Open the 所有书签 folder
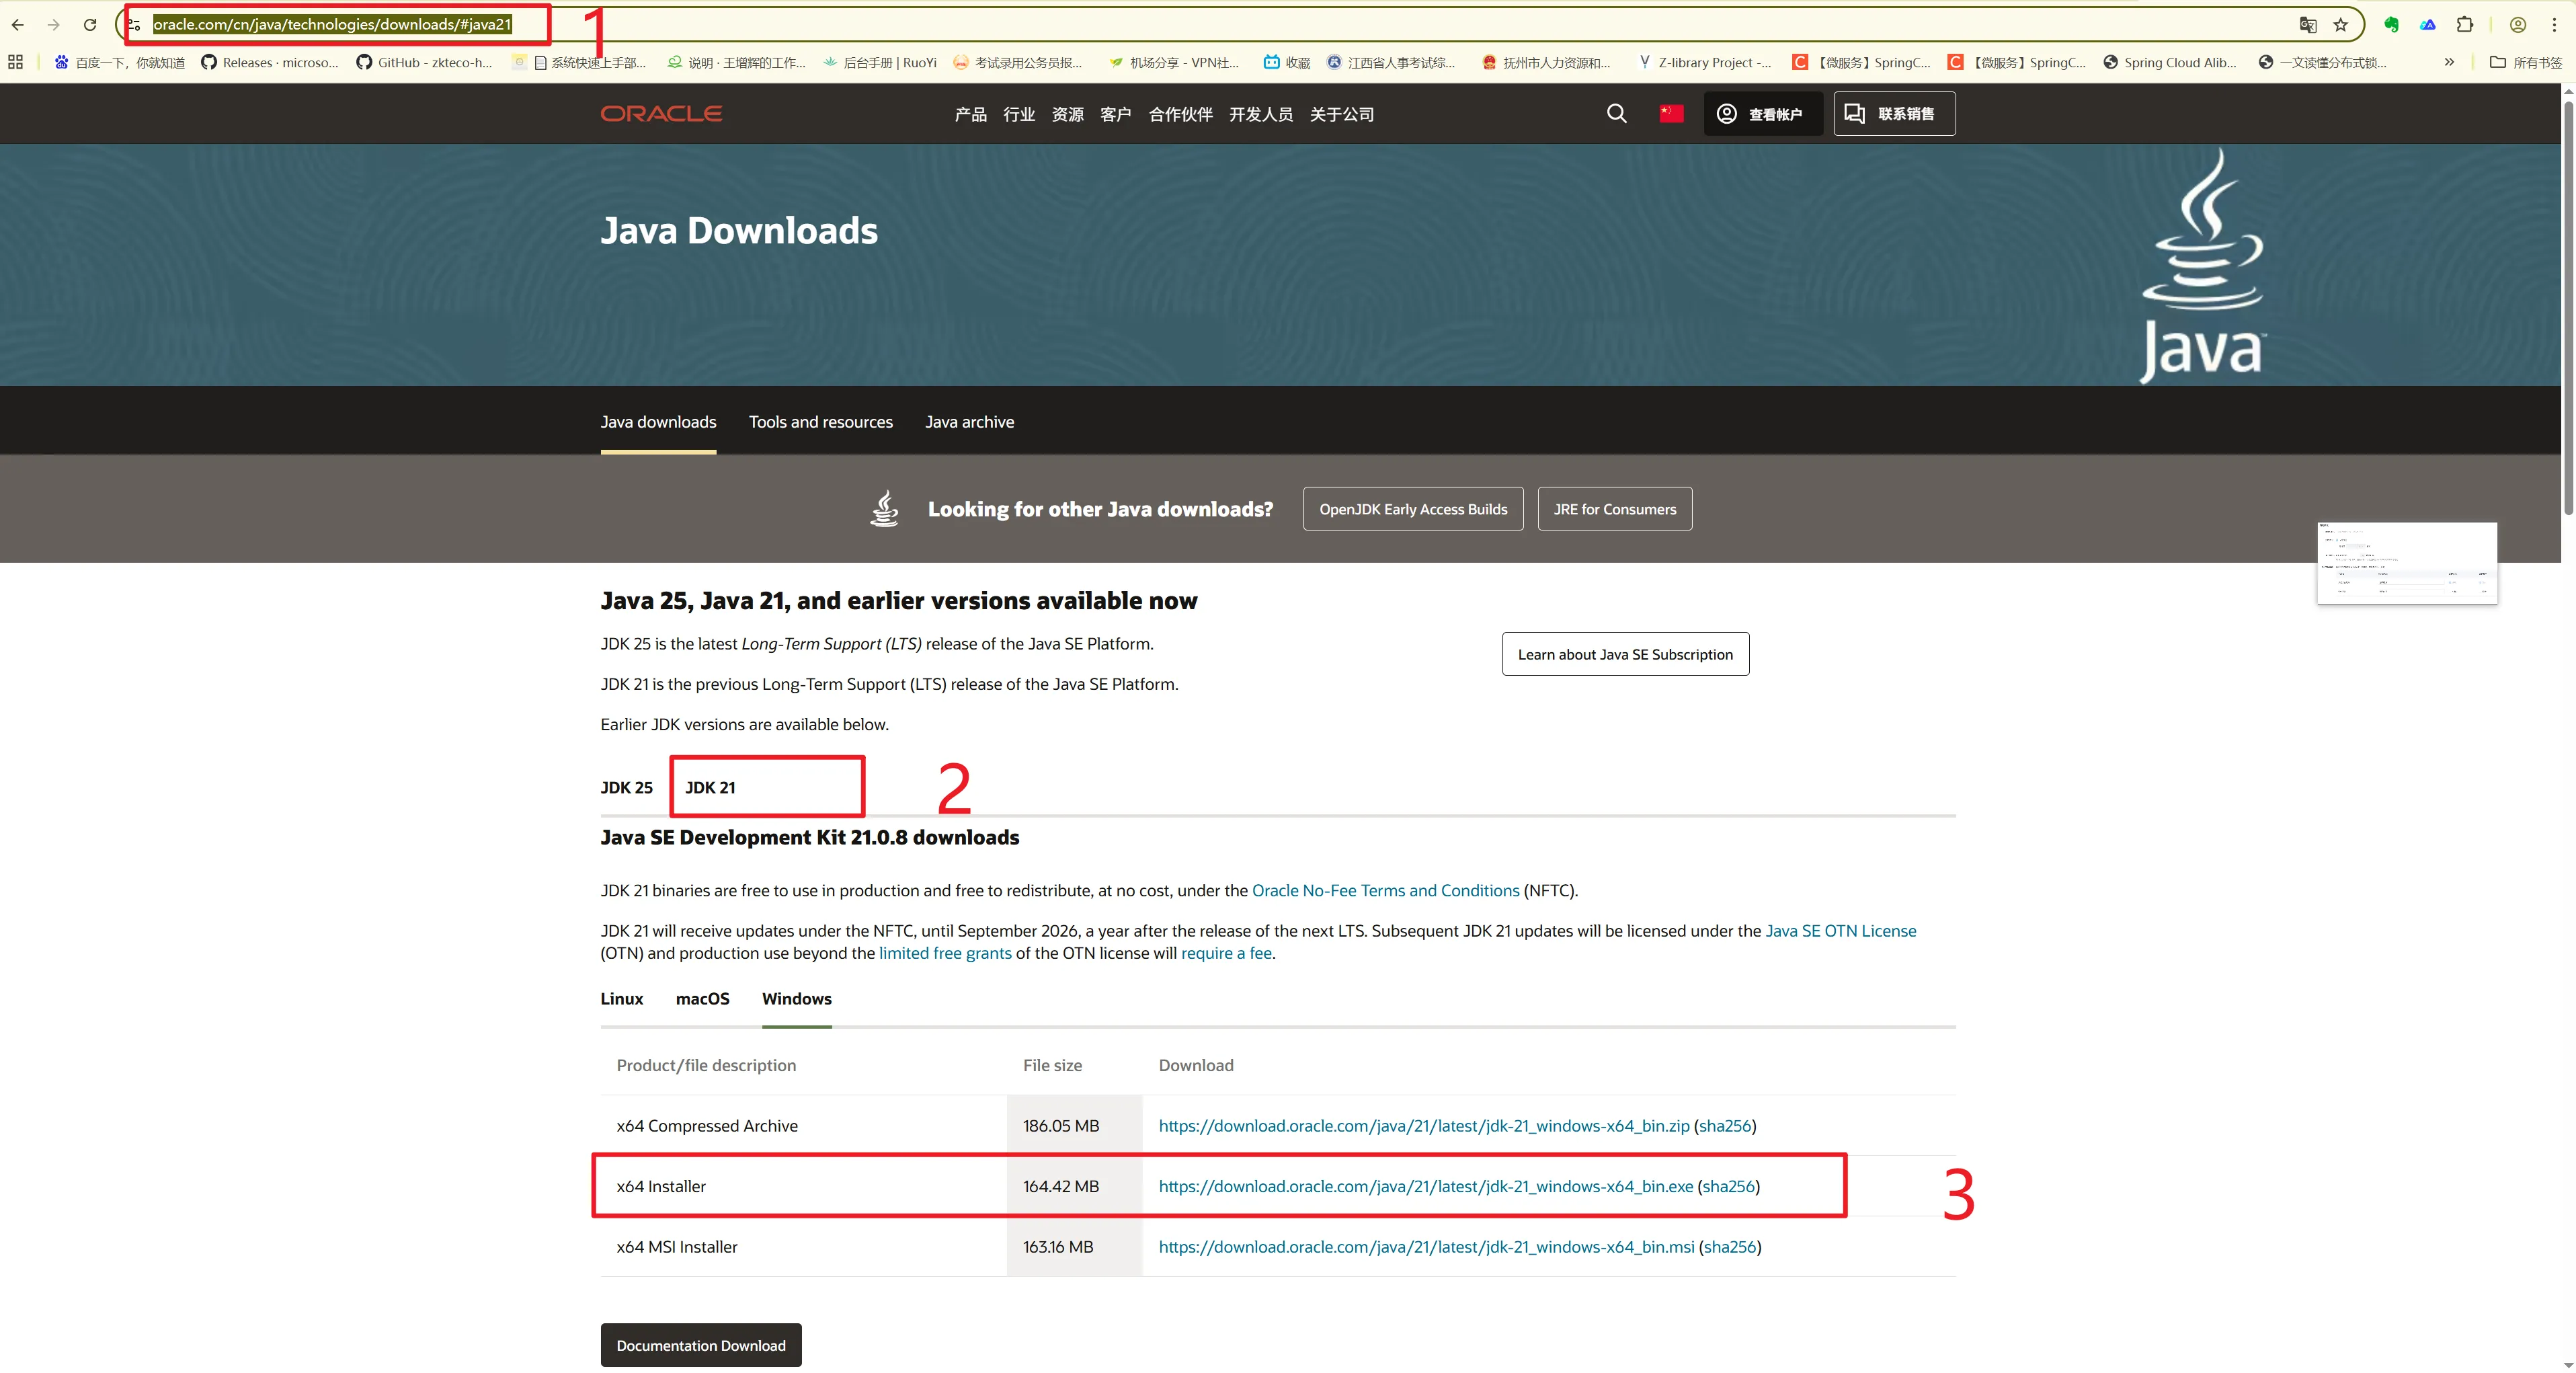Screen dimensions: 2576x1373 pos(2526,62)
